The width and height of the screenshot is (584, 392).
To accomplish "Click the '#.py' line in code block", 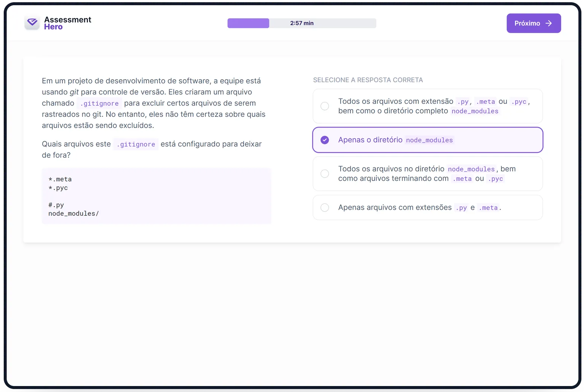I will [56, 205].
